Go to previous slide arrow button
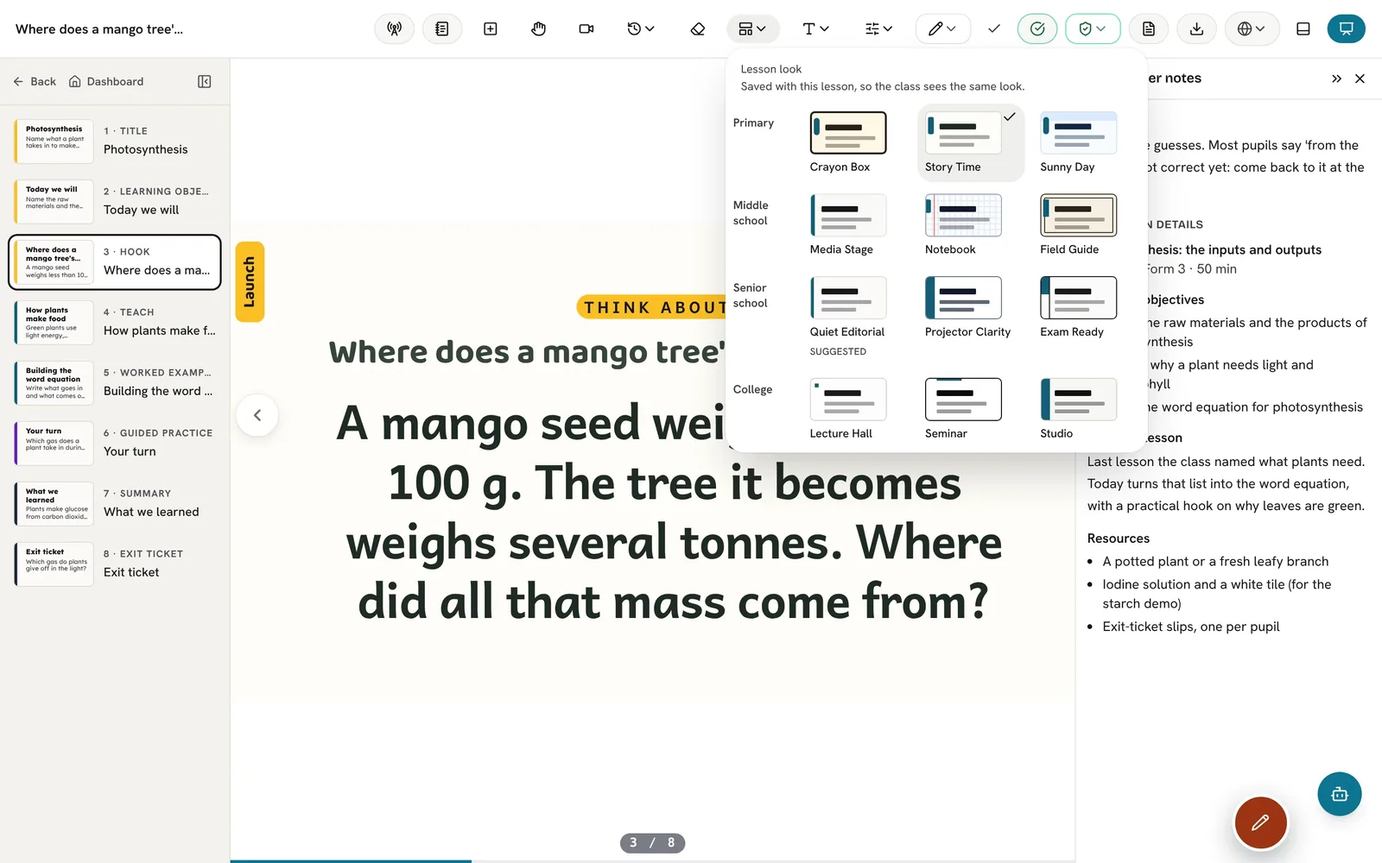This screenshot has width=1382, height=863. point(257,415)
